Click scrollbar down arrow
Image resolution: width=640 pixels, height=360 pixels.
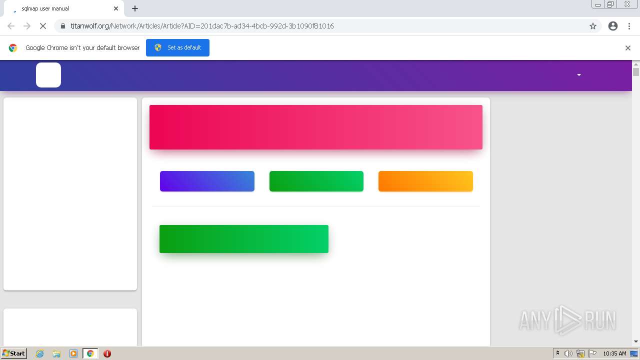[636, 341]
